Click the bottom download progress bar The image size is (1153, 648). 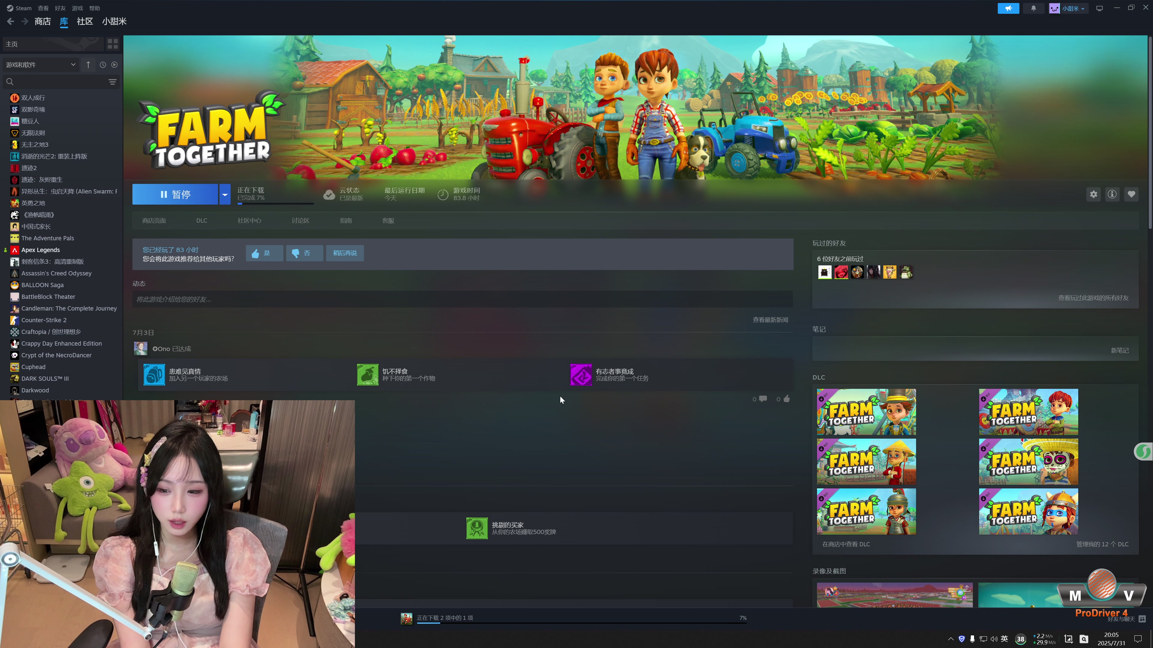582,622
